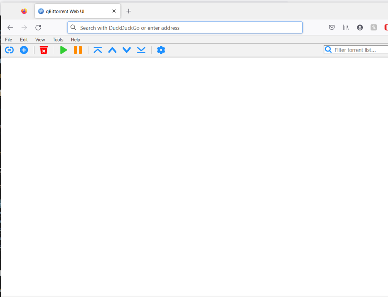Viewport: 388px width, 297px height.
Task: Select the qBittorrent Web UI tab
Action: point(78,11)
